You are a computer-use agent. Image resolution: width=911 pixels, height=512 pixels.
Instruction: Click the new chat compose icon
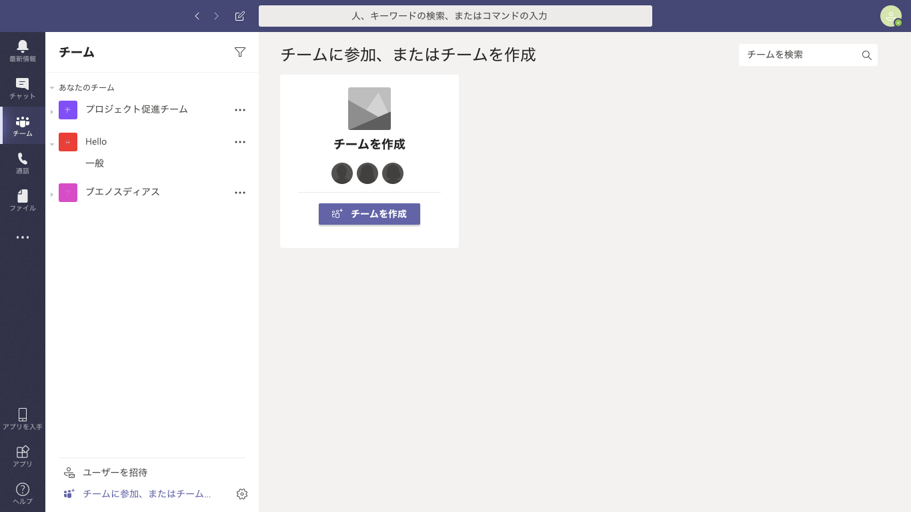click(240, 16)
